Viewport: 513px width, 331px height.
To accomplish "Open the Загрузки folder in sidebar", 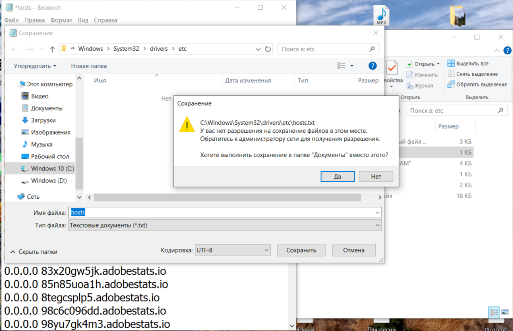I will (x=43, y=120).
